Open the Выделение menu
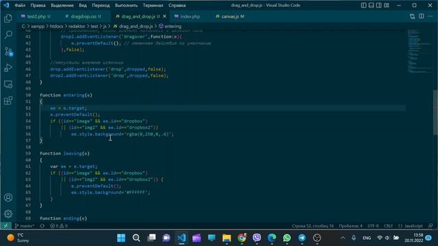This screenshot has height=246, width=438. tap(62, 5)
